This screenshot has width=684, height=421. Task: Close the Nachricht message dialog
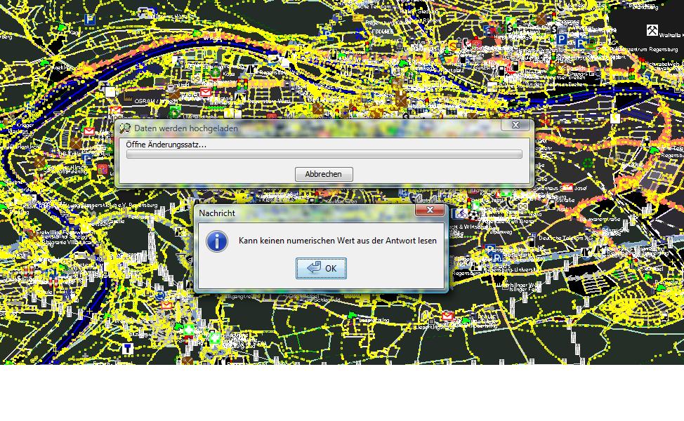tap(429, 210)
